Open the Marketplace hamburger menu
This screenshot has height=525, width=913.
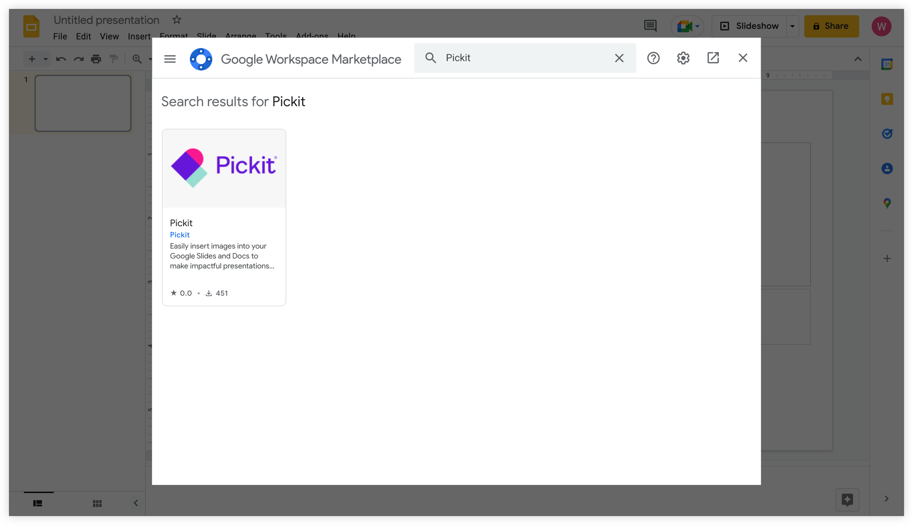(170, 59)
